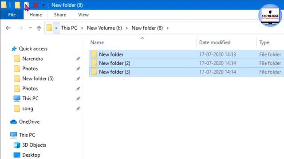The width and height of the screenshot is (284, 159).
Task: Expand chevron before This PC in address bar
Action: pos(56,28)
